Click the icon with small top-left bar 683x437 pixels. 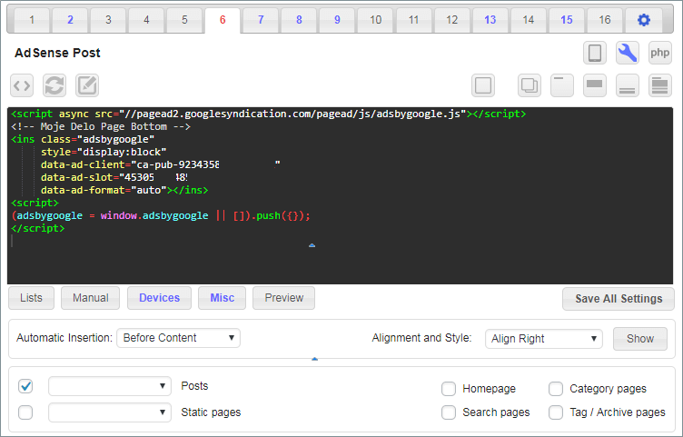(562, 85)
